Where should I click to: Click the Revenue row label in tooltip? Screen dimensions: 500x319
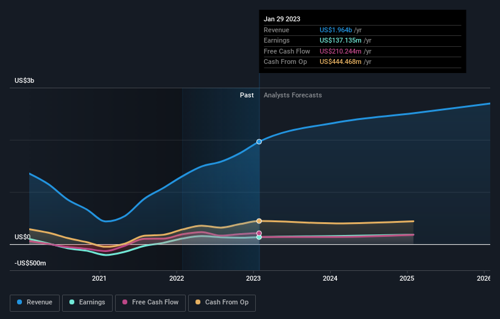[276, 30]
